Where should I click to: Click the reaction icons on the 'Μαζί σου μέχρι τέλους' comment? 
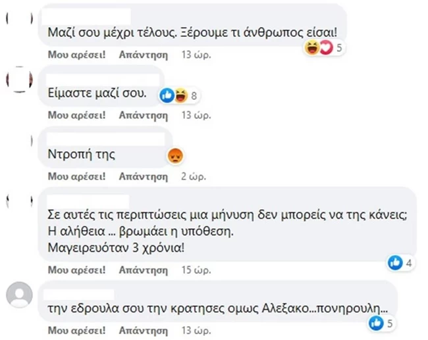tap(318, 47)
